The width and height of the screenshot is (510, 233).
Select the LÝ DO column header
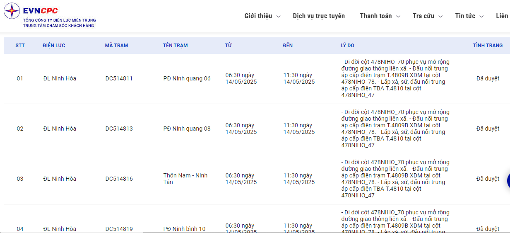(347, 46)
